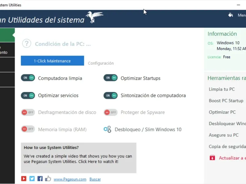Click the 'Computadora limpia' label

point(60,78)
